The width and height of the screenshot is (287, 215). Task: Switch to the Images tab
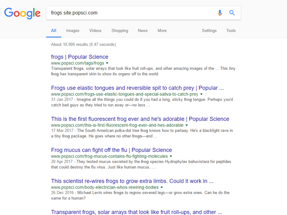pos(73,31)
